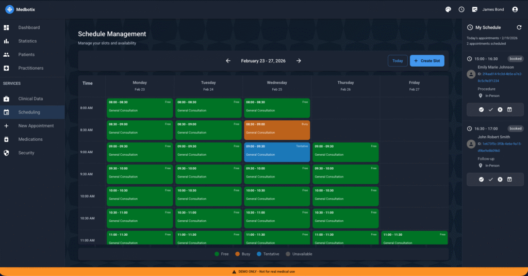
Task: Cancel Emily Marie Johnson's appointment via X icon
Action: coord(500,109)
